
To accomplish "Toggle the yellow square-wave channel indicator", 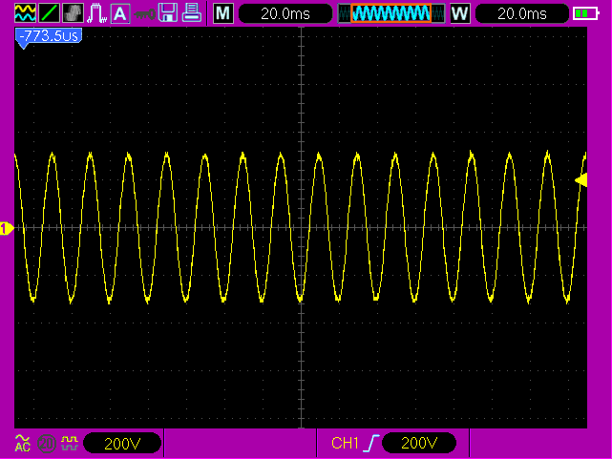I will tap(68, 443).
